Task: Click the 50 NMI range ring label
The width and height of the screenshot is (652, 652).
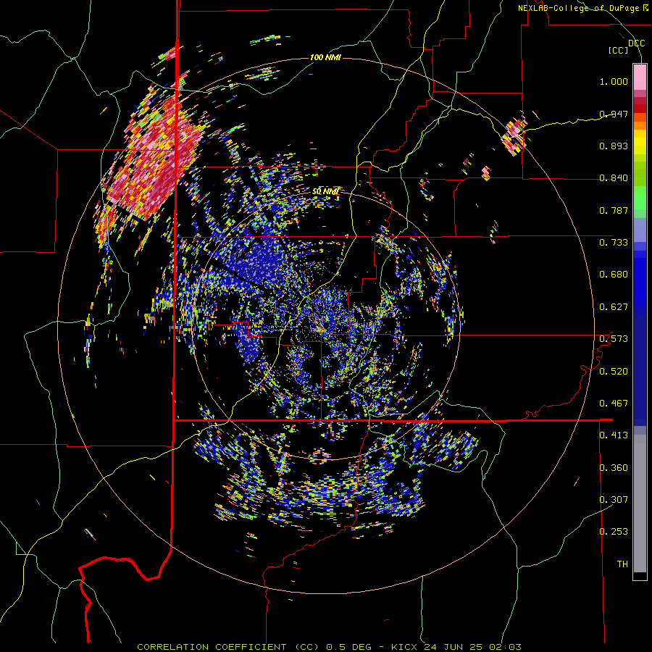Action: click(325, 192)
